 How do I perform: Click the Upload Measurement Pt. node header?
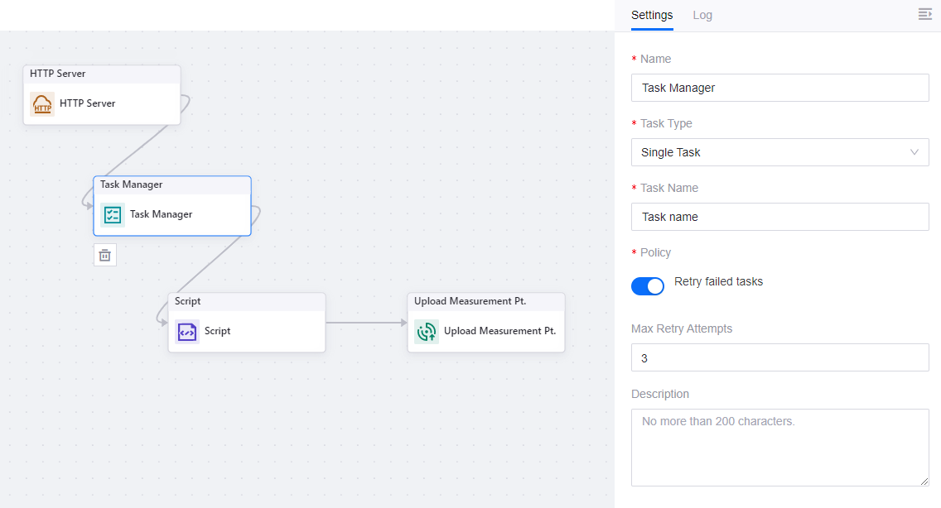point(486,302)
